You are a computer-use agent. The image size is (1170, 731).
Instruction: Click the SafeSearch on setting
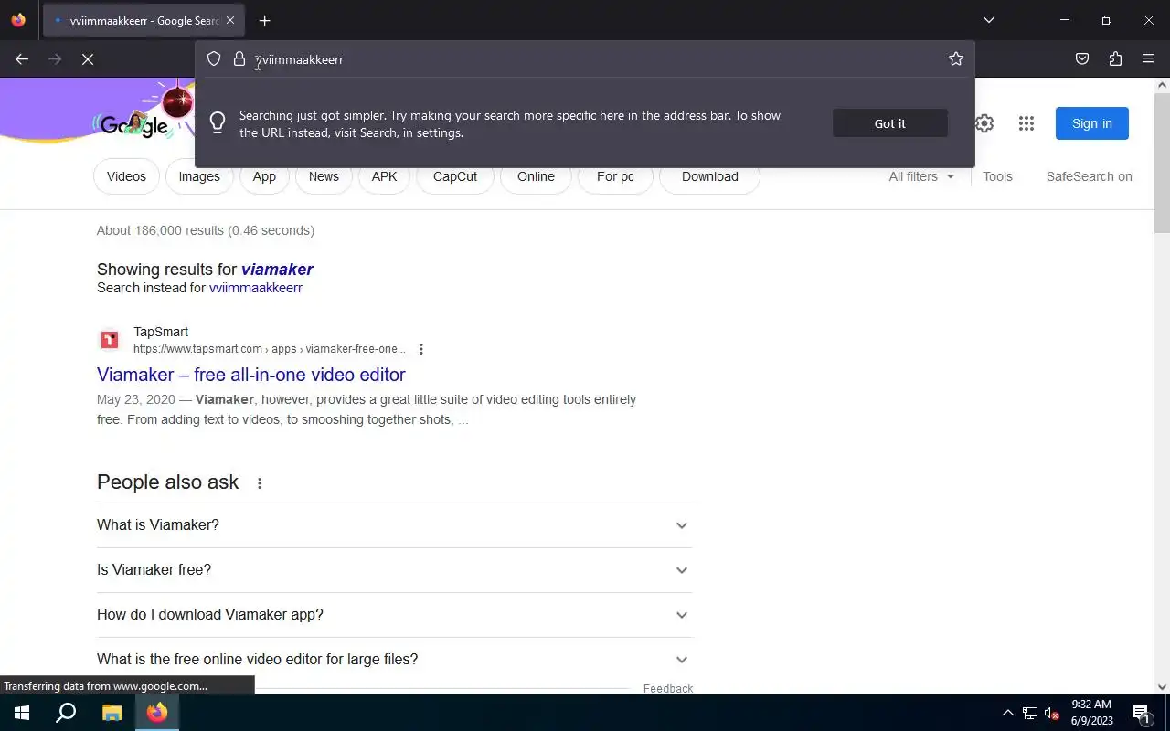point(1090,176)
